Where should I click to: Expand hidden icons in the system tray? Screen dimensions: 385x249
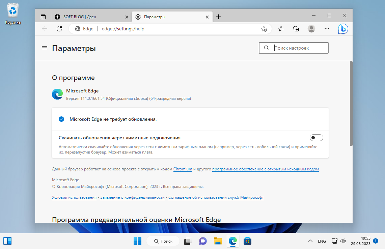point(310,241)
